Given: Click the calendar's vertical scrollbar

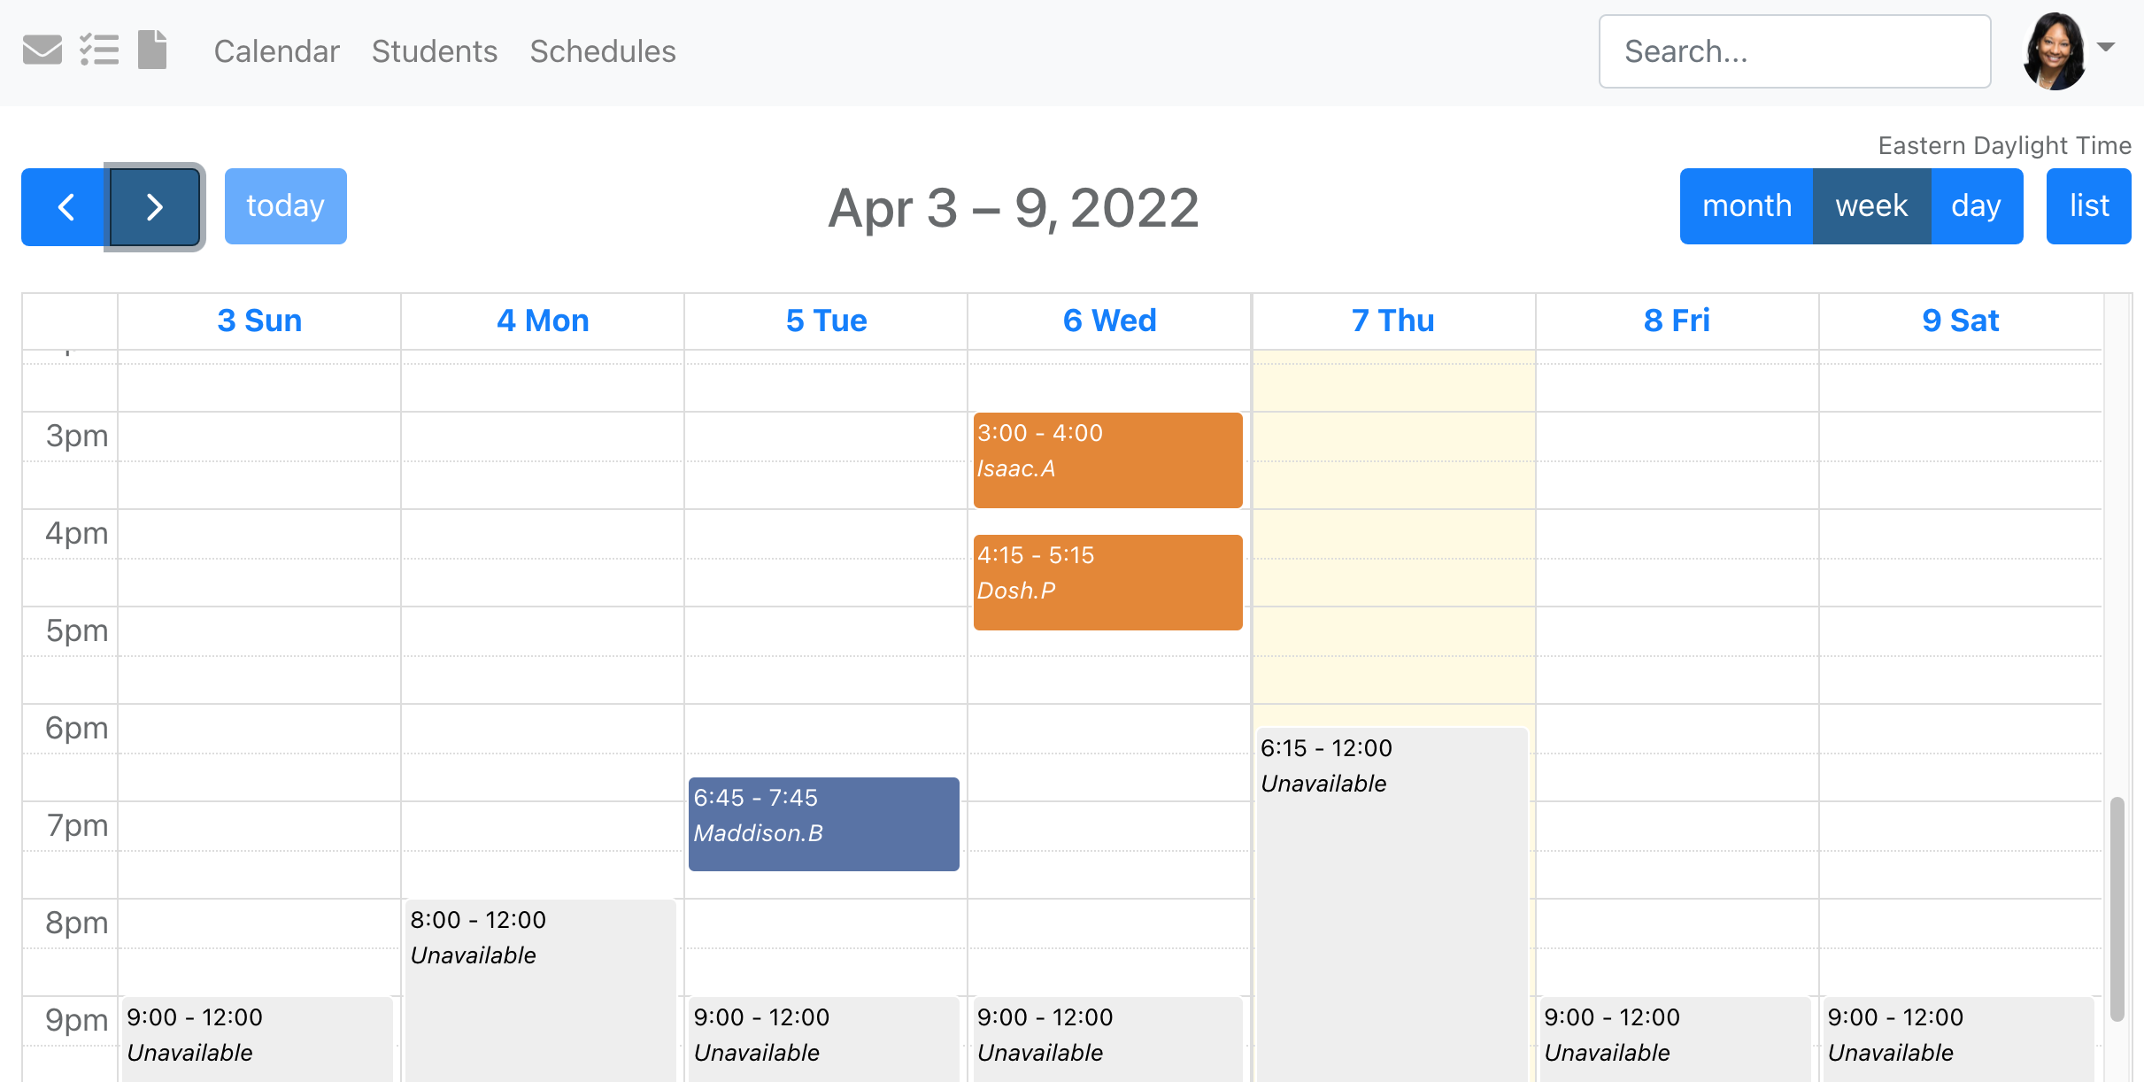Looking at the screenshot, I should click(2117, 908).
